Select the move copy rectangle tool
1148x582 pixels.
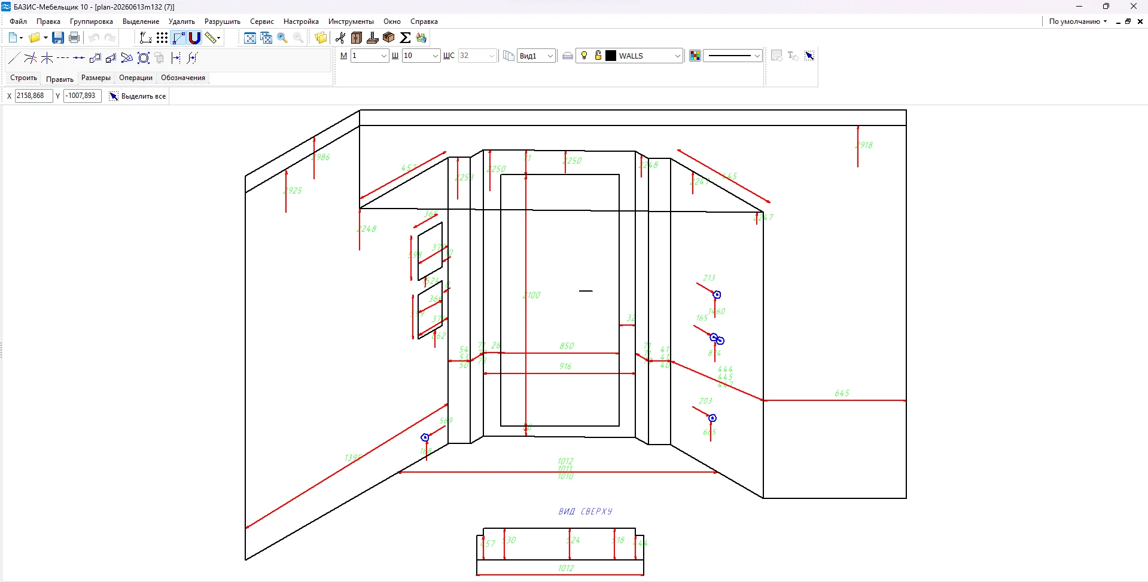(x=95, y=58)
